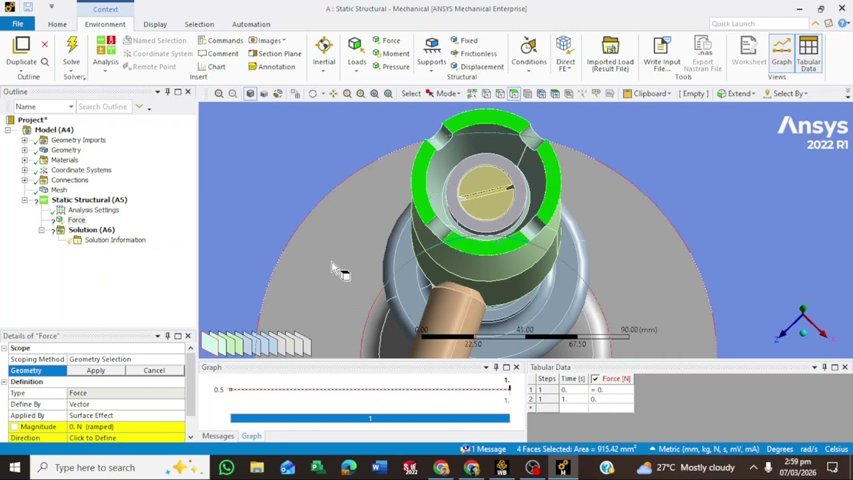
Task: Click Write Input File tool
Action: click(662, 54)
